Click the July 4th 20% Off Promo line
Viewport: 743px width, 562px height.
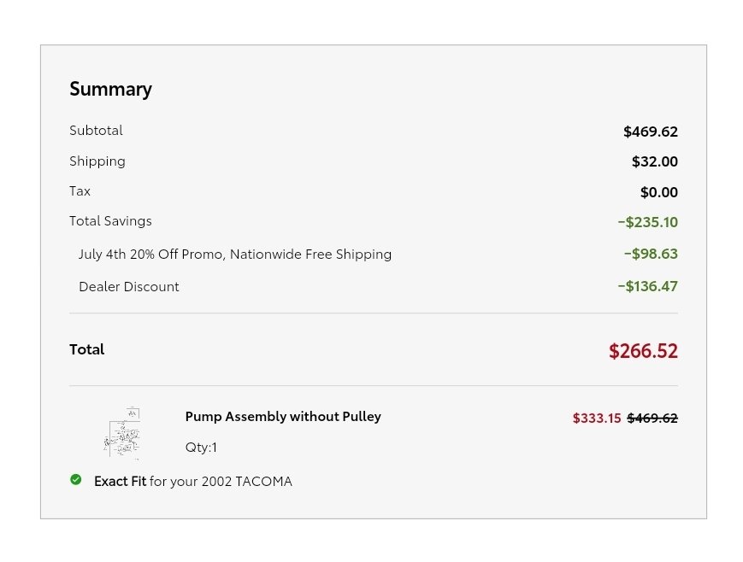pyautogui.click(x=235, y=255)
